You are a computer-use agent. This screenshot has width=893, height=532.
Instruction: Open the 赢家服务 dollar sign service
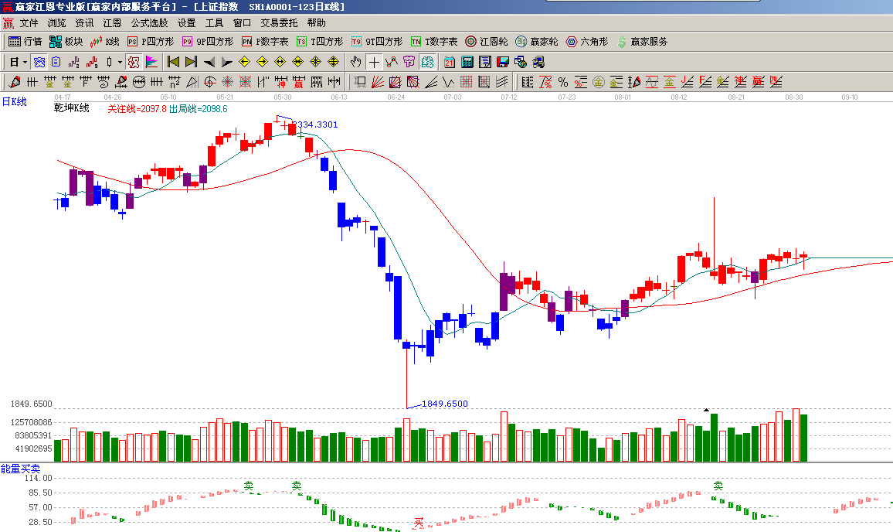[x=641, y=42]
